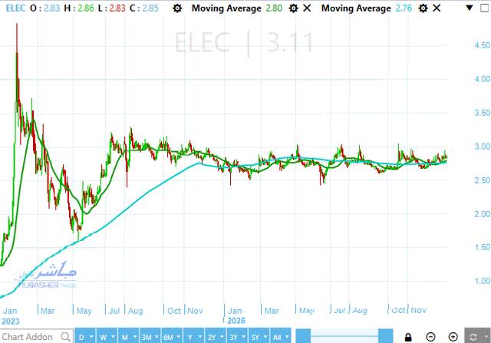Show the 5Y time range
Viewport: 491px width, 343px height.
pos(259,336)
